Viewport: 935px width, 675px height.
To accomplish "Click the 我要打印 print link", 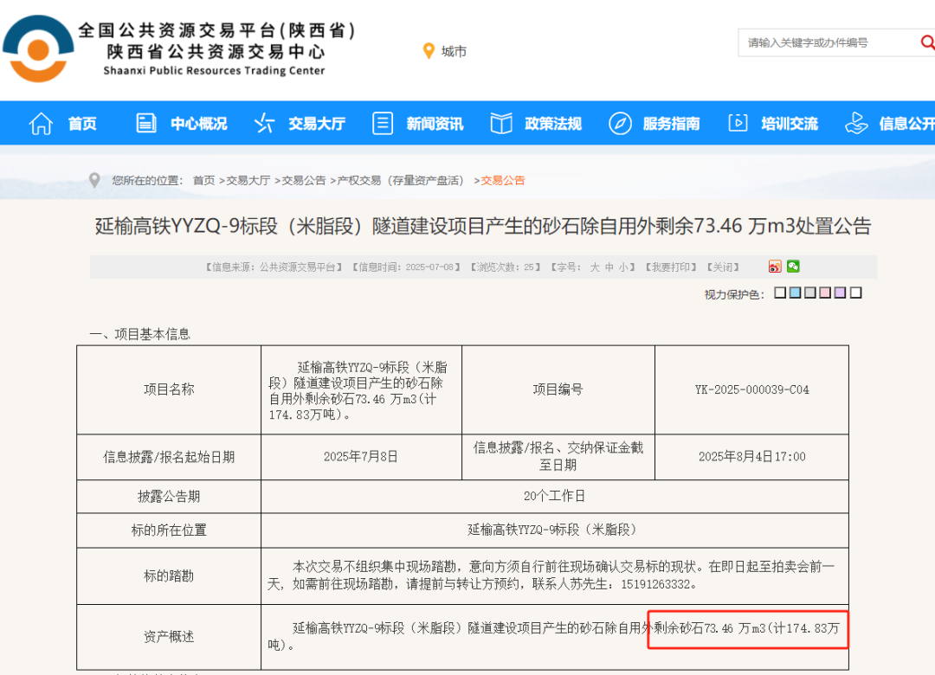I will 671,267.
